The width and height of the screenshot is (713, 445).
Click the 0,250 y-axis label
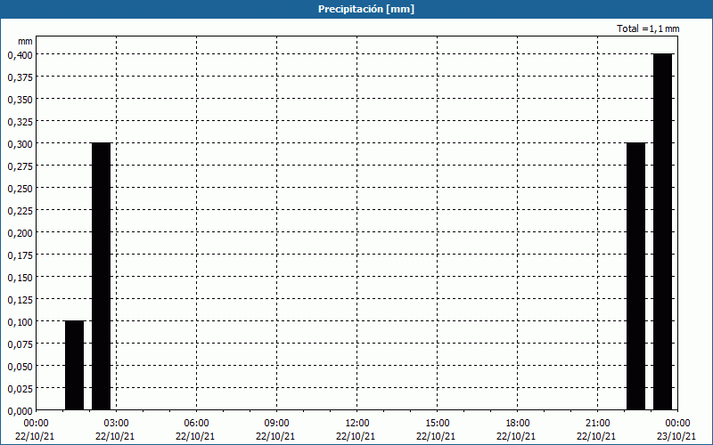(20, 189)
